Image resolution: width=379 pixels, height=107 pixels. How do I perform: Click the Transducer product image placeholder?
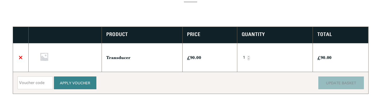click(x=44, y=57)
